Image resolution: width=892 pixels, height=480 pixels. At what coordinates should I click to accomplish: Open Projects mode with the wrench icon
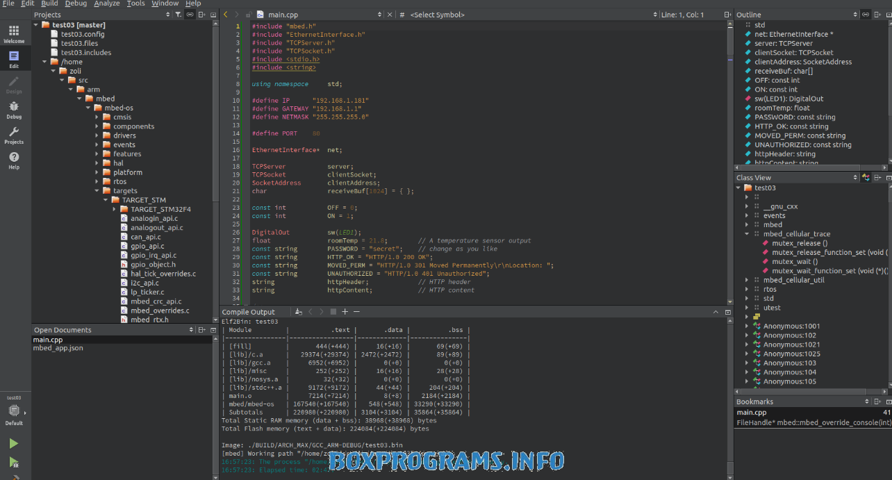coord(14,135)
